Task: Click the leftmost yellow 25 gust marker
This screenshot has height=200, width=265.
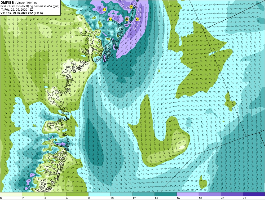Action: click(104, 9)
